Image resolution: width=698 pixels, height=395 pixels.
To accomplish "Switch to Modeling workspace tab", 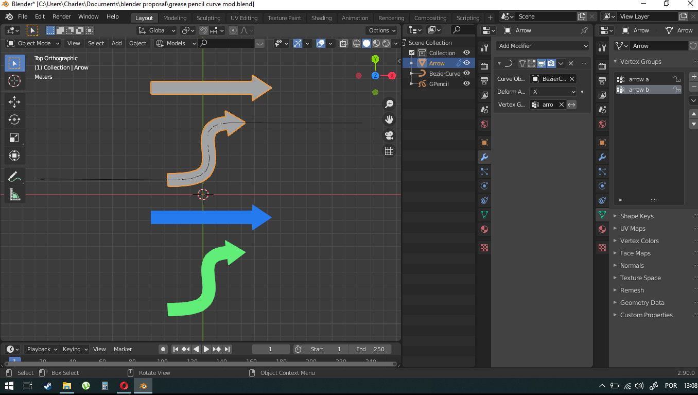I will pos(174,18).
